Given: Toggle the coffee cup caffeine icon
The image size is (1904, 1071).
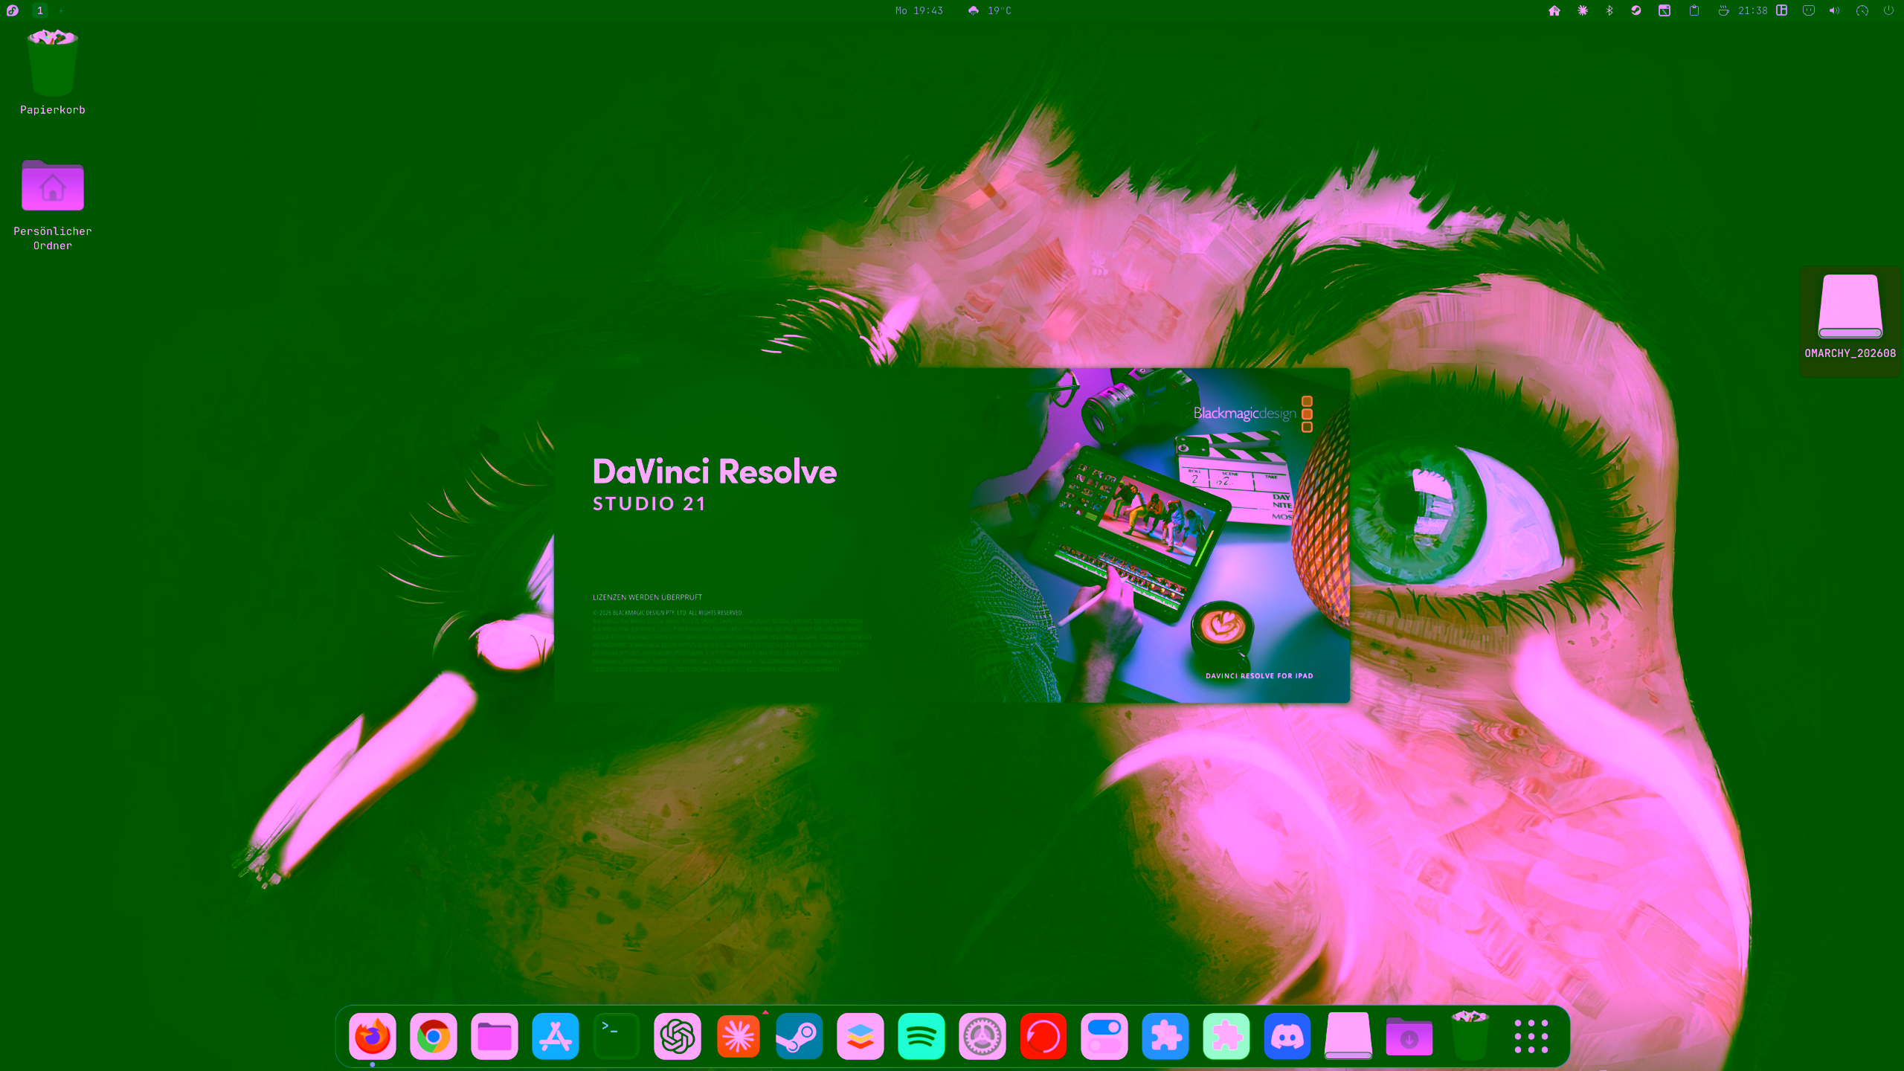Looking at the screenshot, I should 1723,10.
